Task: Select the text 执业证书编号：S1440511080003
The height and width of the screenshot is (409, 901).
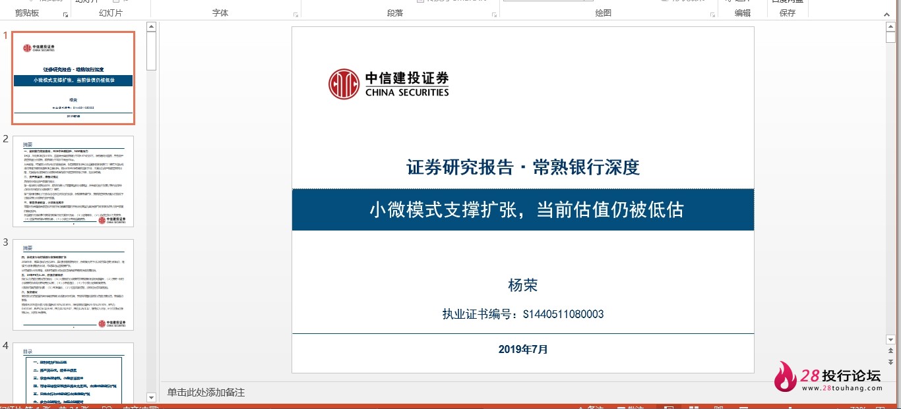Action: pos(523,314)
